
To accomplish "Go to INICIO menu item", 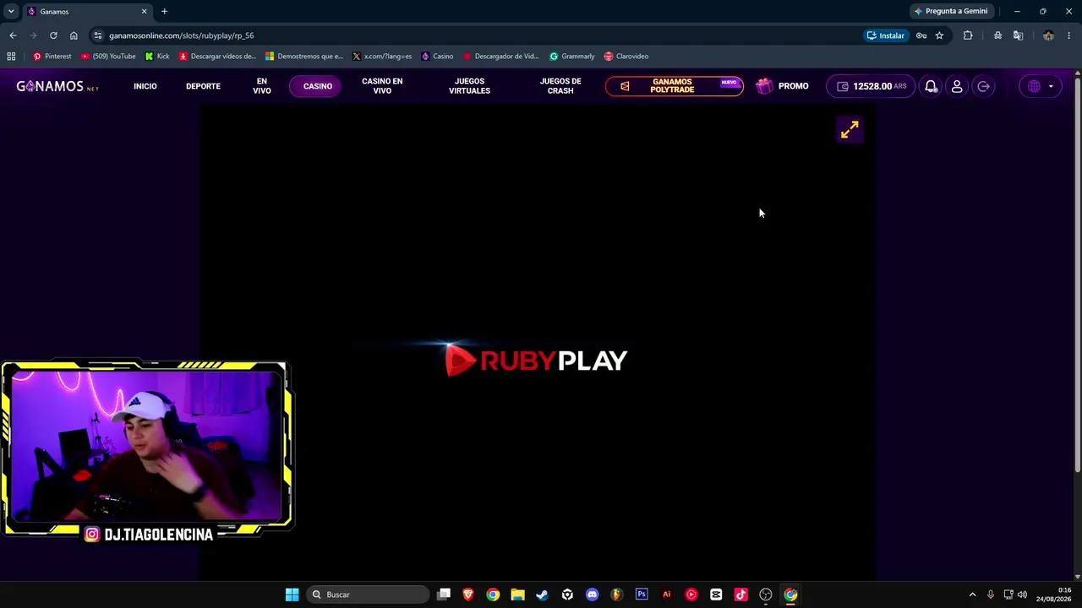I will point(145,86).
